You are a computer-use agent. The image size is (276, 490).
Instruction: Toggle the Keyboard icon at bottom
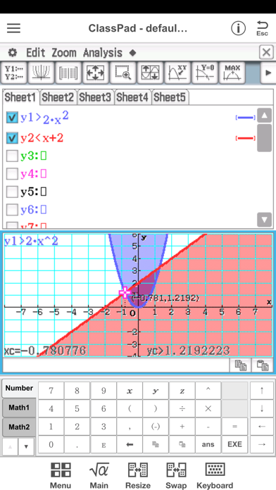coord(215,475)
